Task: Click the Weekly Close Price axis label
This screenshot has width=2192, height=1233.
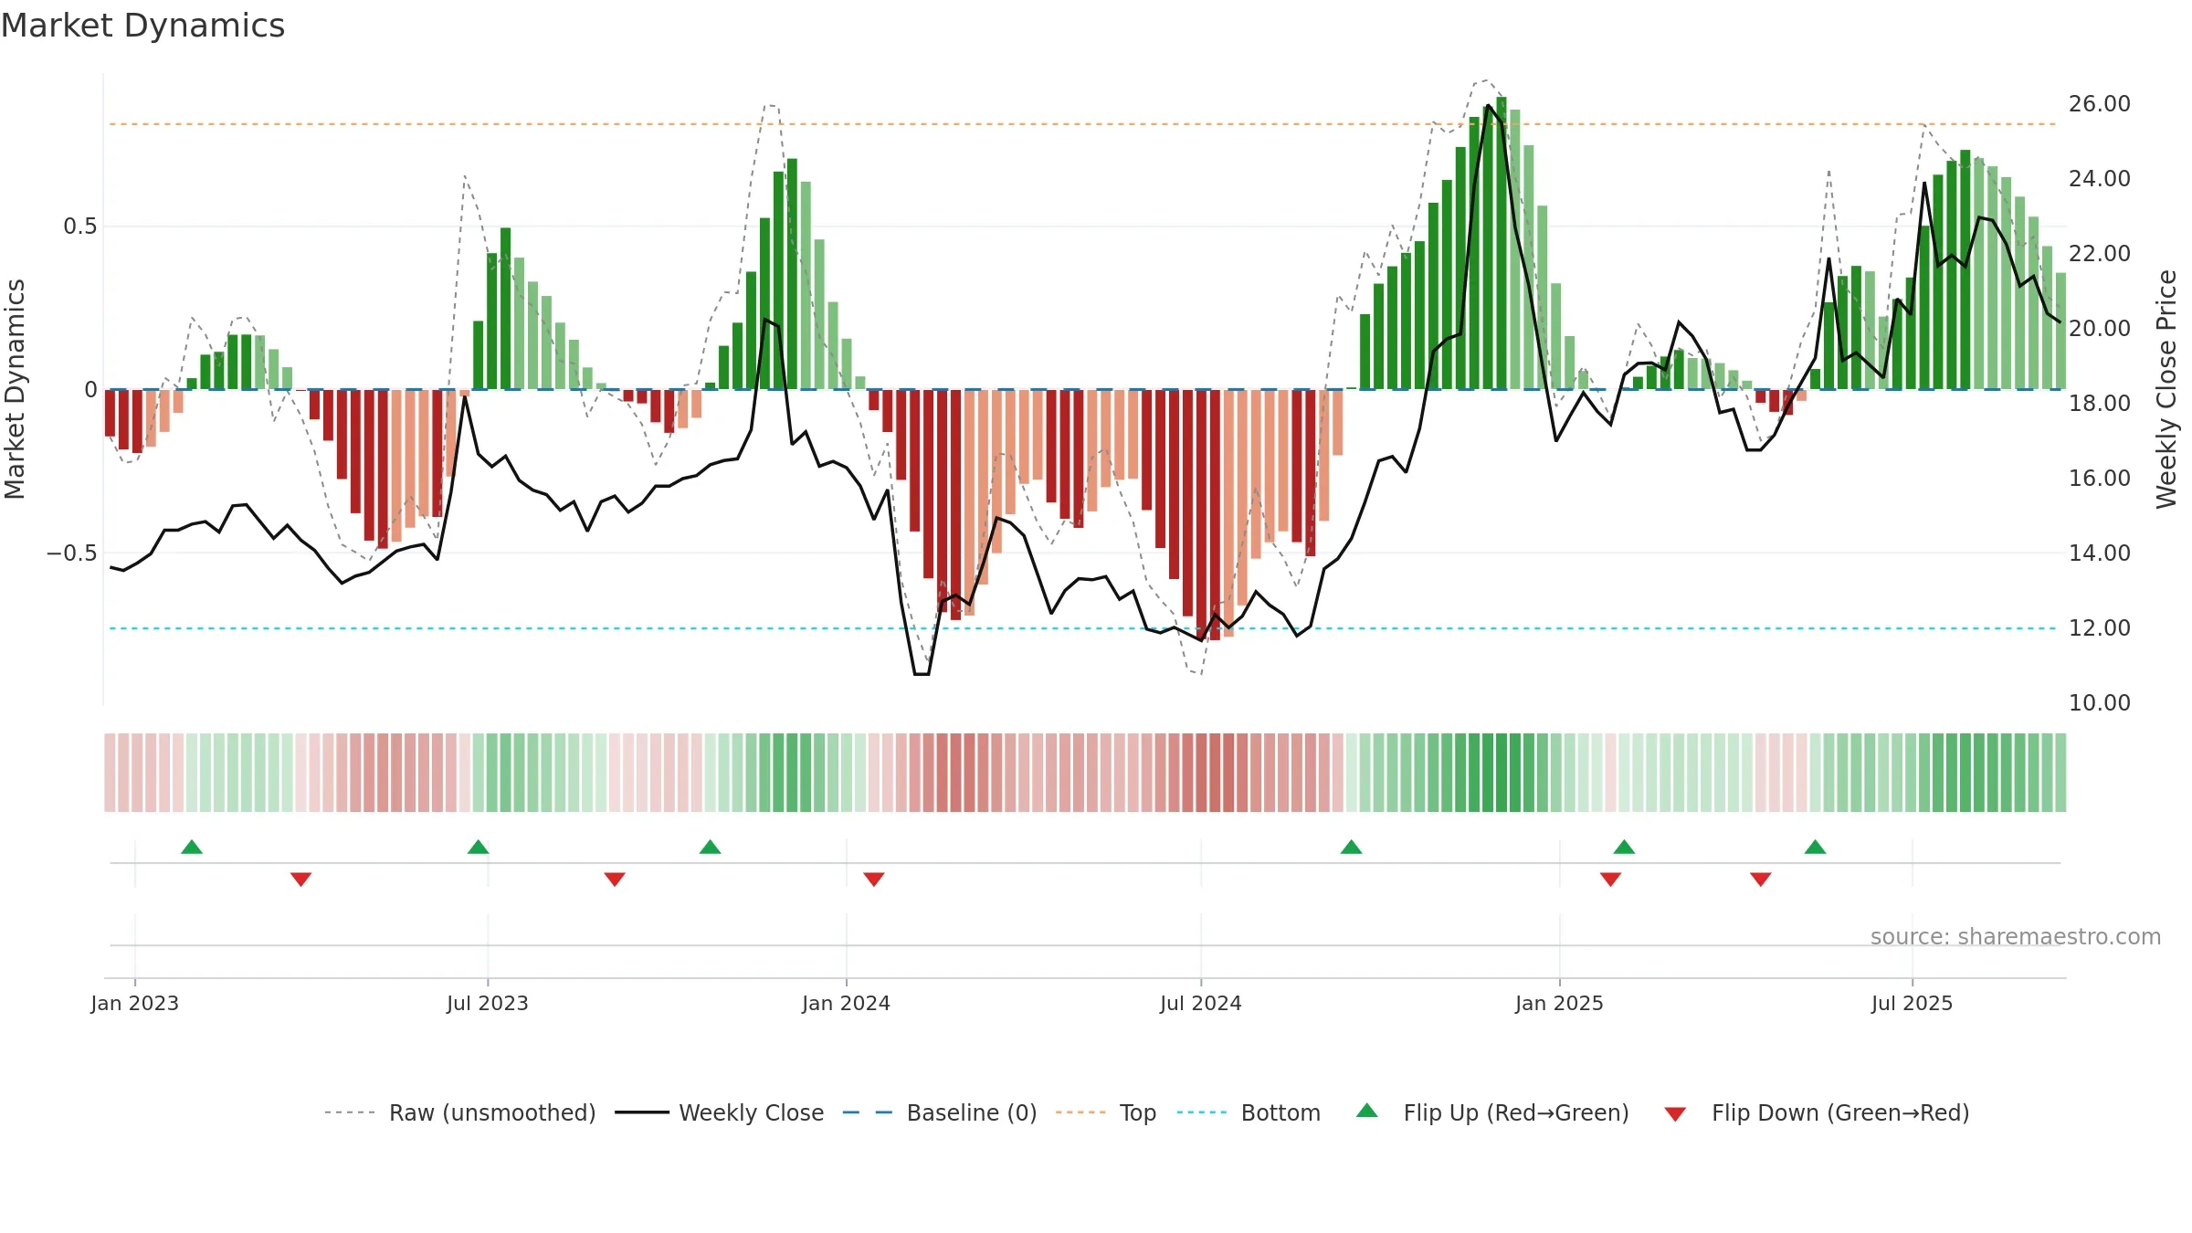Action: pos(2166,389)
